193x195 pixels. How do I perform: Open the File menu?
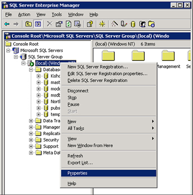tap(9, 14)
